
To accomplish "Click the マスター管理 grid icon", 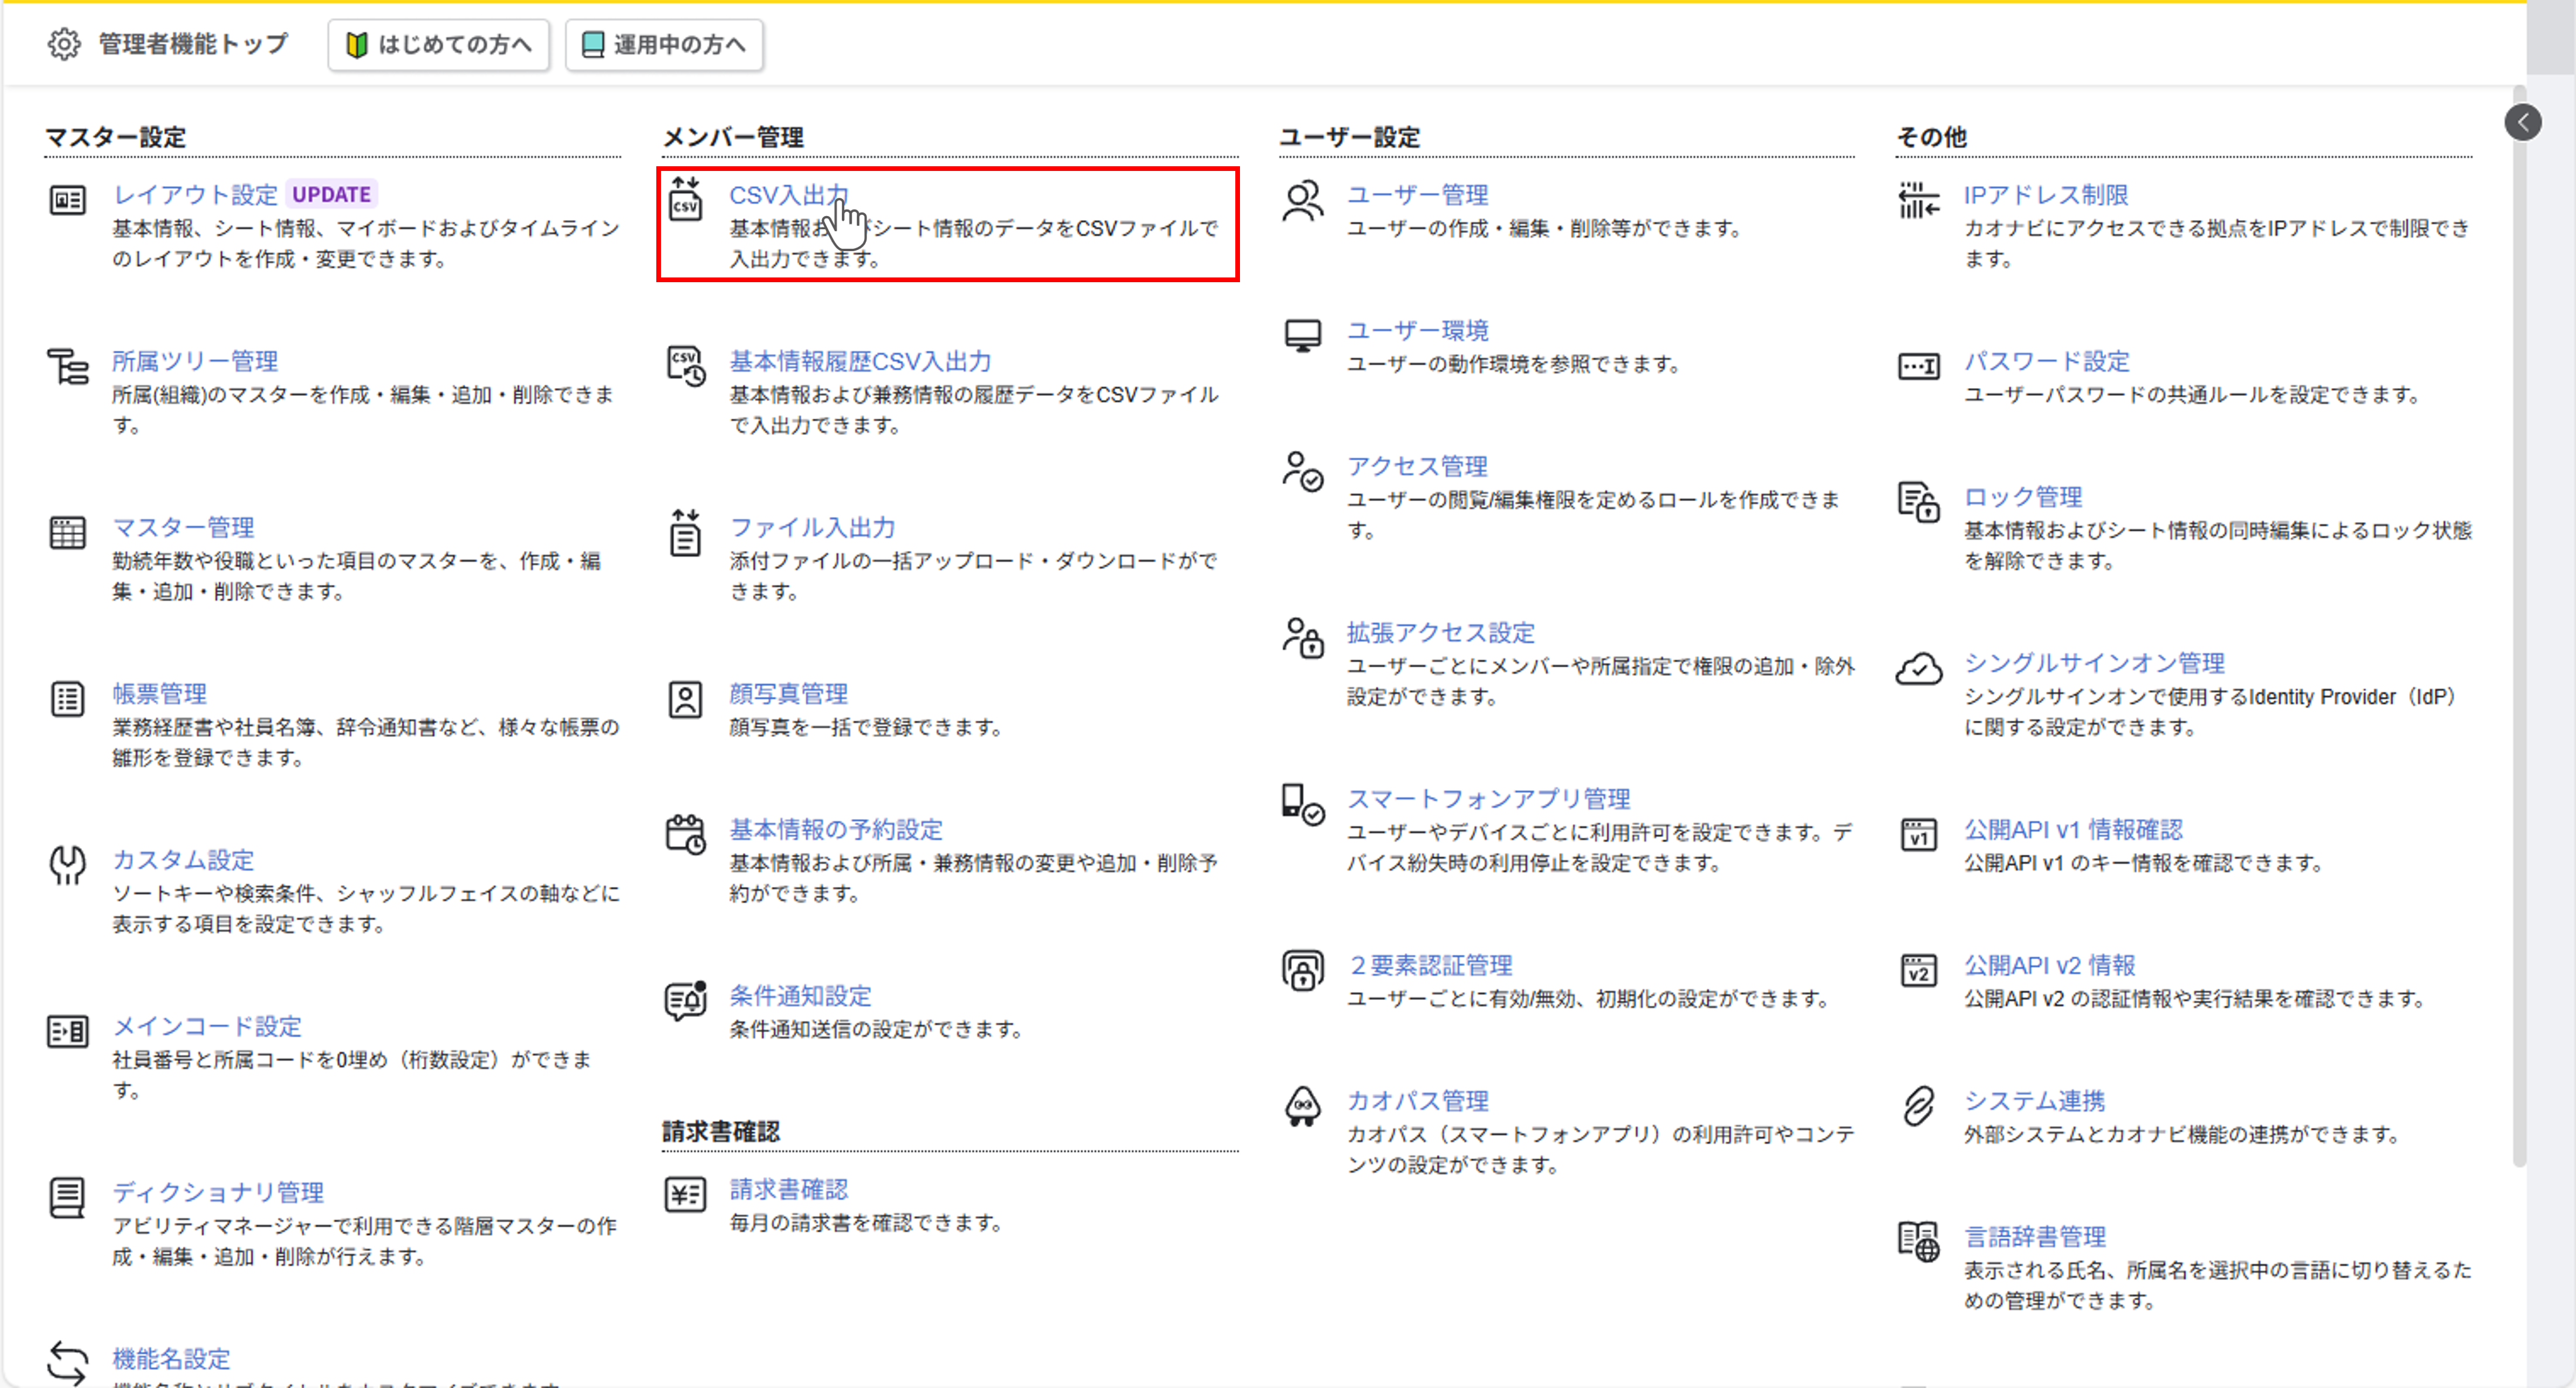I will tap(67, 533).
